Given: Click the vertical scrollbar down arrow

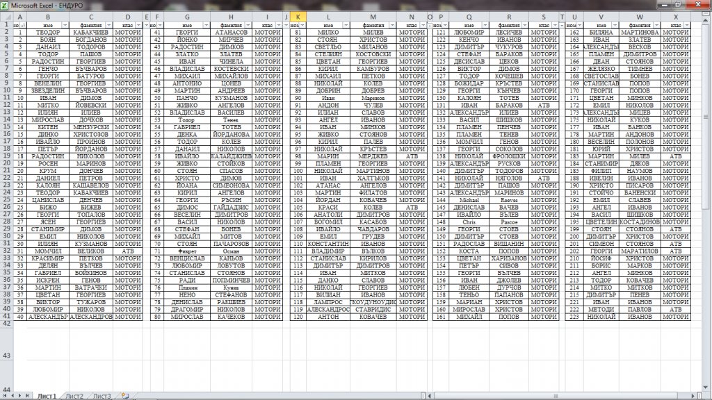Looking at the screenshot, I should [x=705, y=387].
